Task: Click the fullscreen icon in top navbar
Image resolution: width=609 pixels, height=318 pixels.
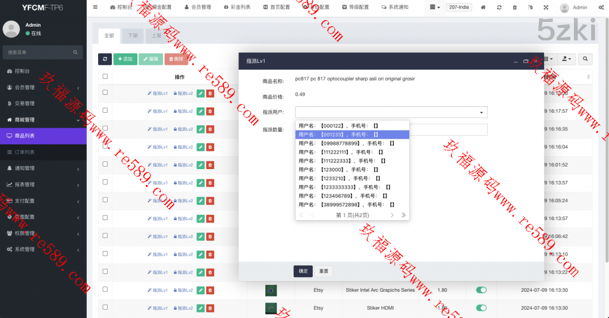Action: 546,8
